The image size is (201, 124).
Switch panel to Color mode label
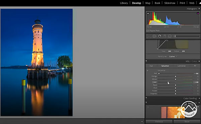(194, 61)
